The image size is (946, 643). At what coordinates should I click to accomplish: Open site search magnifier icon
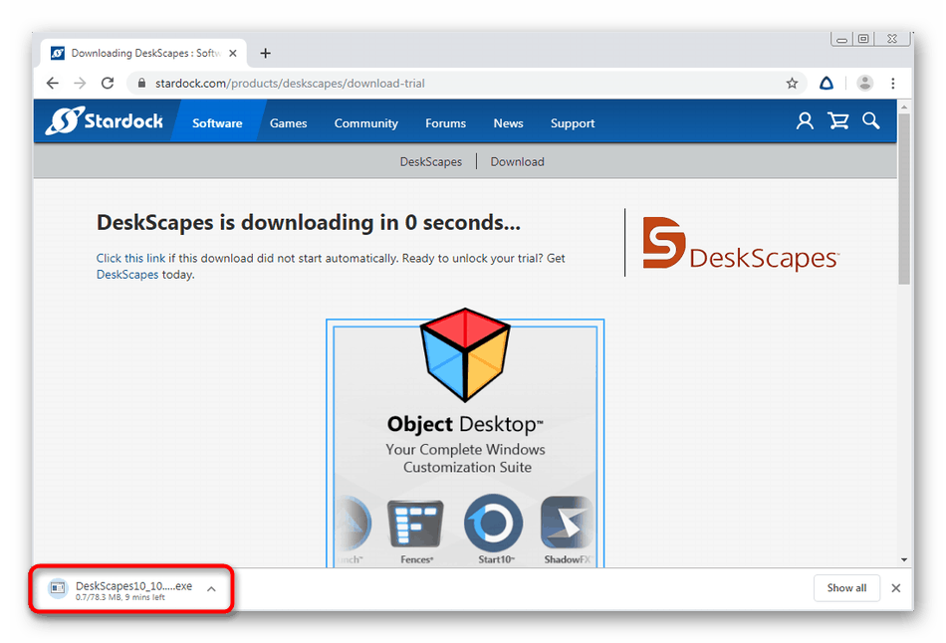point(870,120)
